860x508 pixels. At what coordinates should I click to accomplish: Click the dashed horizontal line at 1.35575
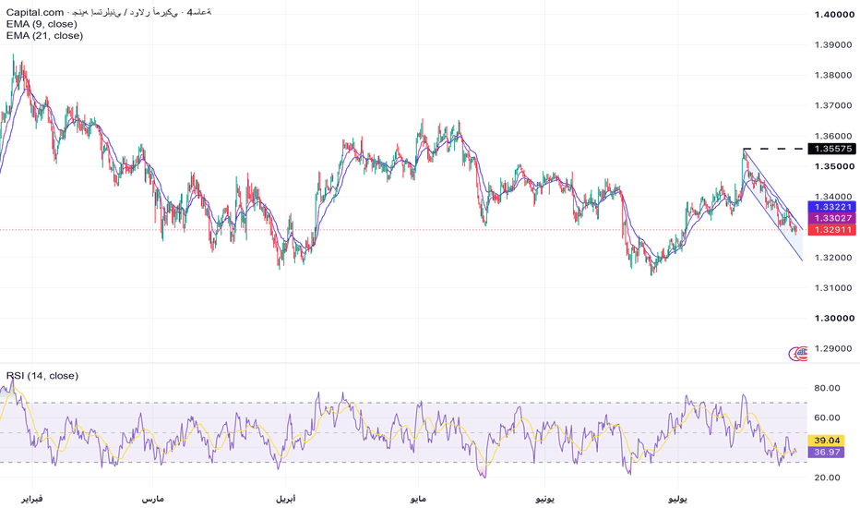click(x=774, y=149)
